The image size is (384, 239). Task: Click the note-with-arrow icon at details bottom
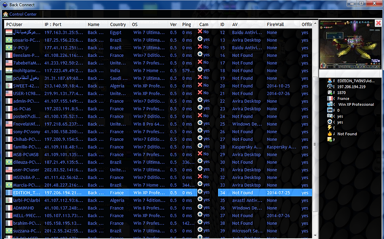[x=329, y=140]
